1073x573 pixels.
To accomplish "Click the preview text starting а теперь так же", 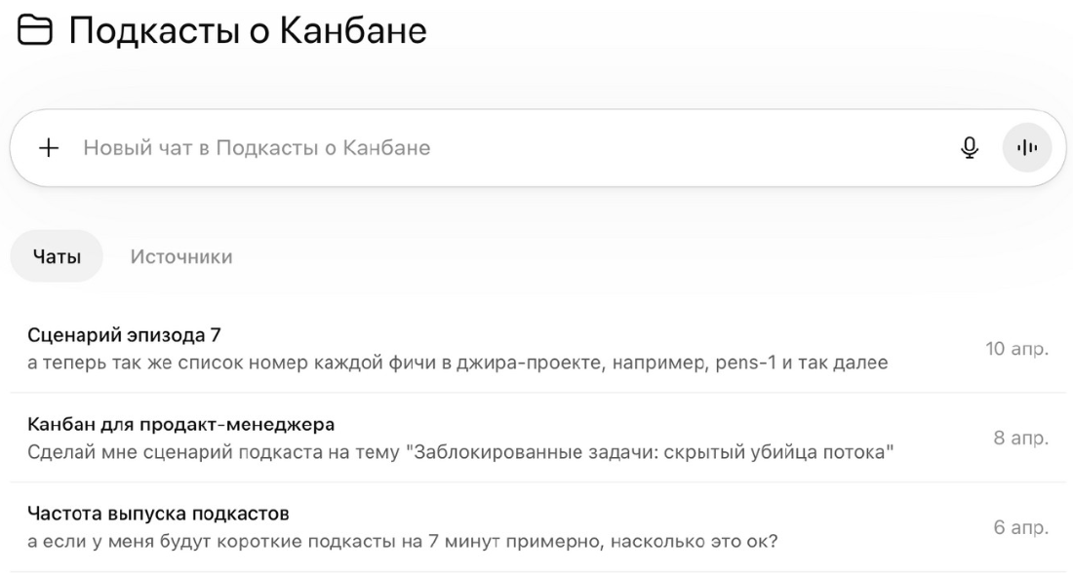I will pyautogui.click(x=457, y=363).
